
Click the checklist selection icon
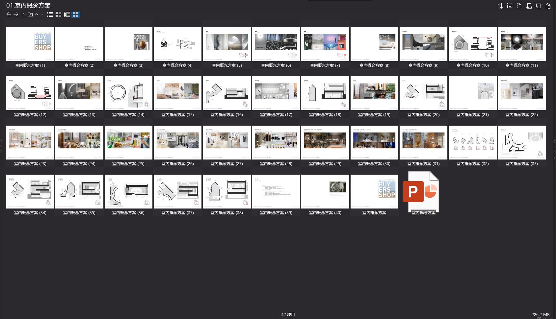coord(510,6)
